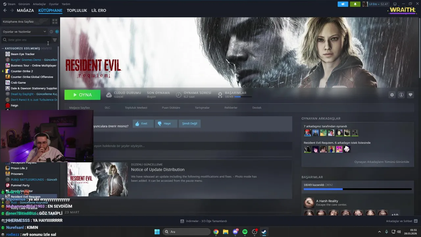Open the Tartışmalar link
Image resolution: width=421 pixels, height=237 pixels.
[202, 108]
